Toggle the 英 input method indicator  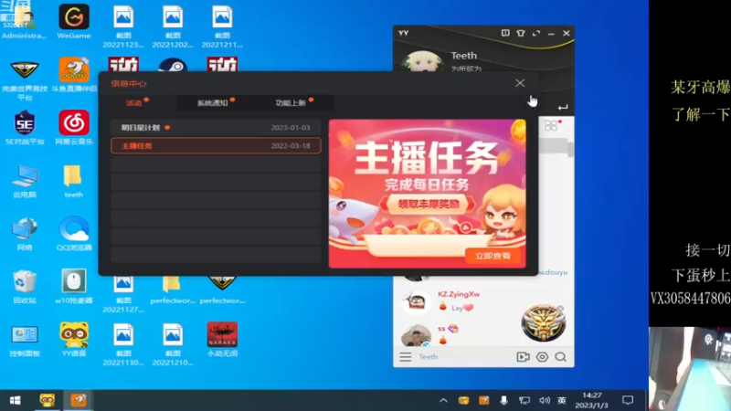(562, 400)
